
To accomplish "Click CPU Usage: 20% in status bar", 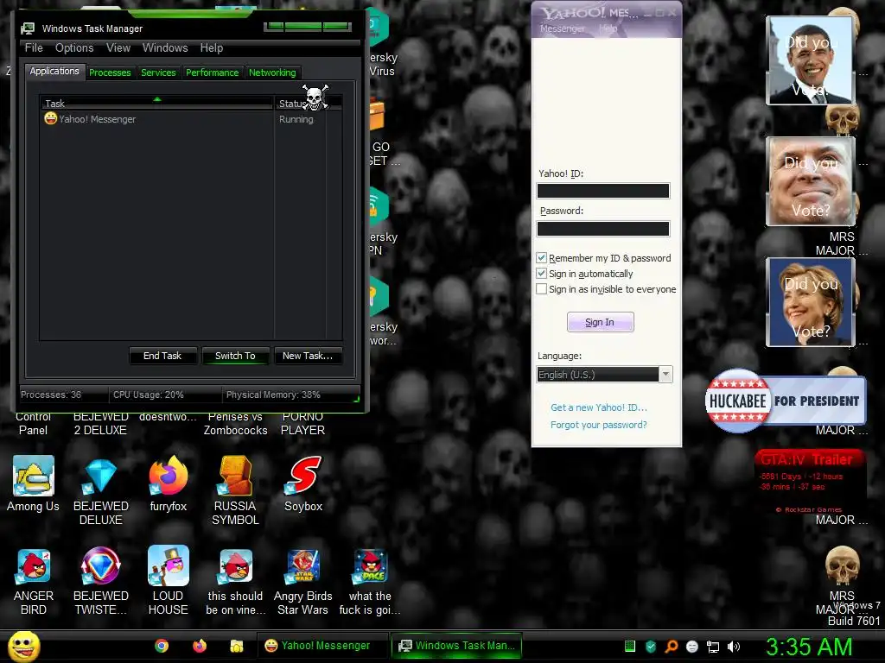I will [149, 395].
